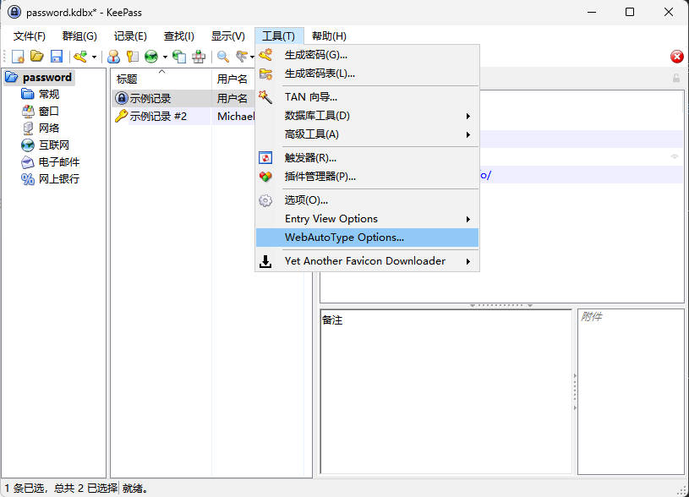This screenshot has width=689, height=497.
Task: Click the Michael username cell
Action: coord(236,117)
